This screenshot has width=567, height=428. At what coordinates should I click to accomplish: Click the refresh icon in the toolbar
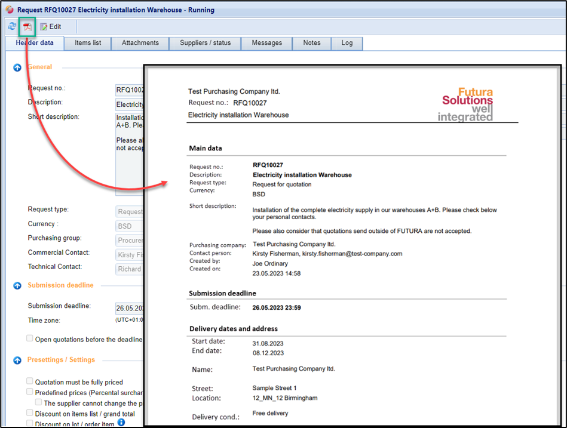pos(12,26)
